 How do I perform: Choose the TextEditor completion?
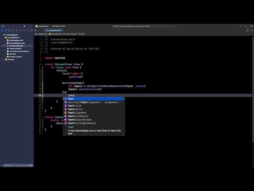(x=93, y=109)
